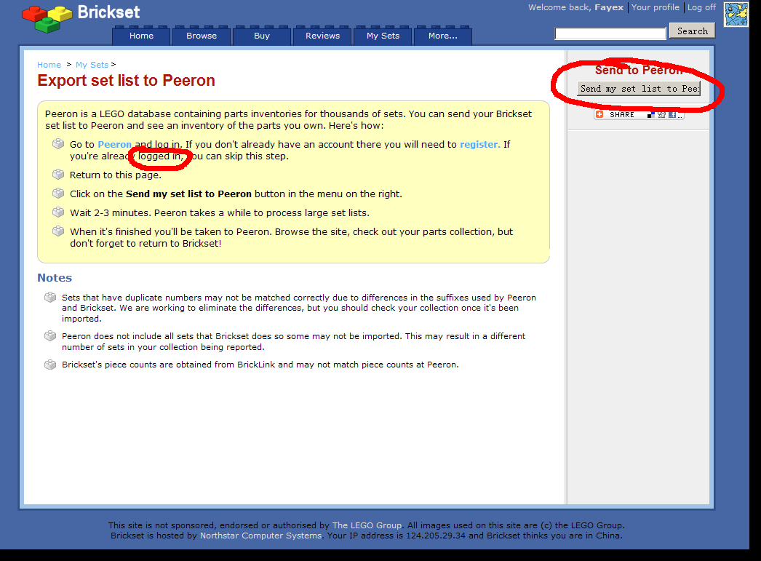Image resolution: width=761 pixels, height=561 pixels.
Task: Click the user avatar image
Action: coord(736,14)
